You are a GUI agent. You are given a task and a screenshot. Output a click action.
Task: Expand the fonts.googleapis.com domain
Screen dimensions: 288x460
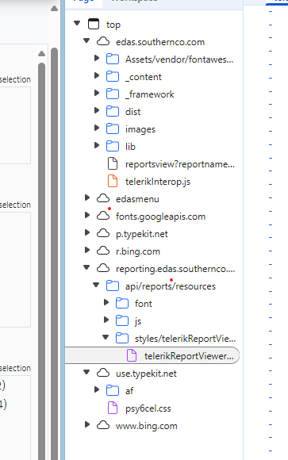pos(87,216)
